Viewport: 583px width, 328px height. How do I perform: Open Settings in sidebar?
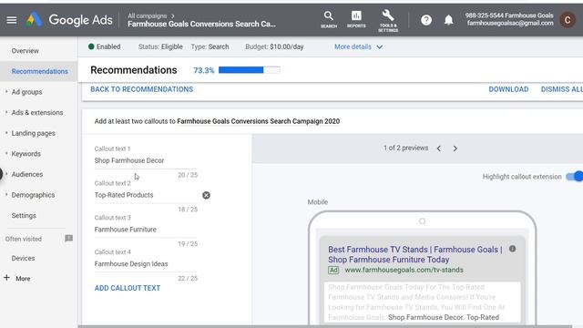click(x=24, y=215)
